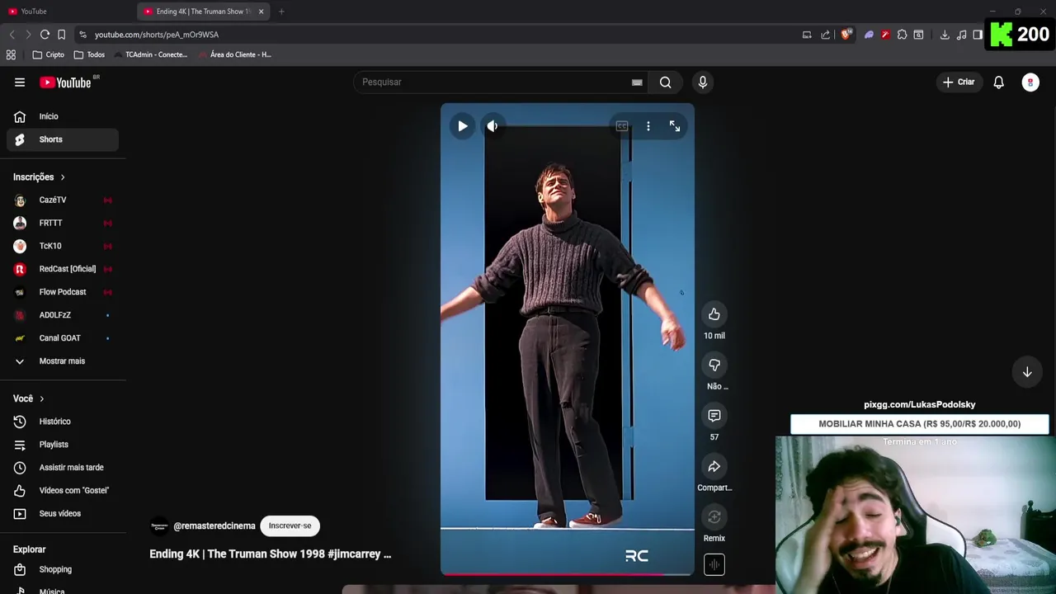
Task: Open Playlists in the sidebar
Action: (63, 445)
